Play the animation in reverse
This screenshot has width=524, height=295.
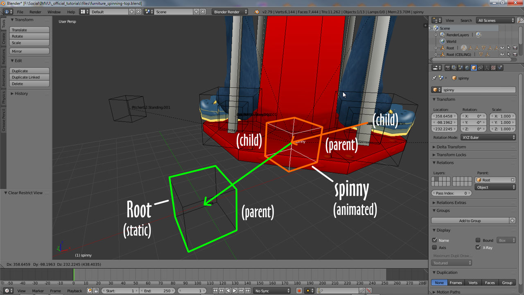coord(228,290)
